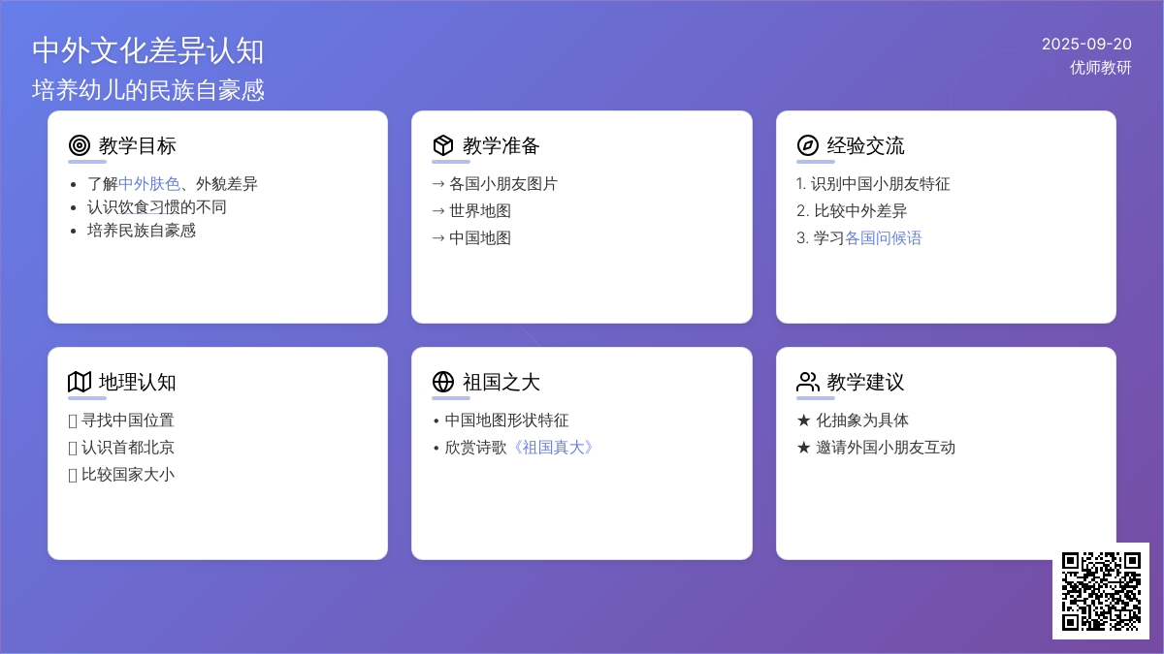
Task: Click the globe icon beside 祖国之大
Action: 443,382
